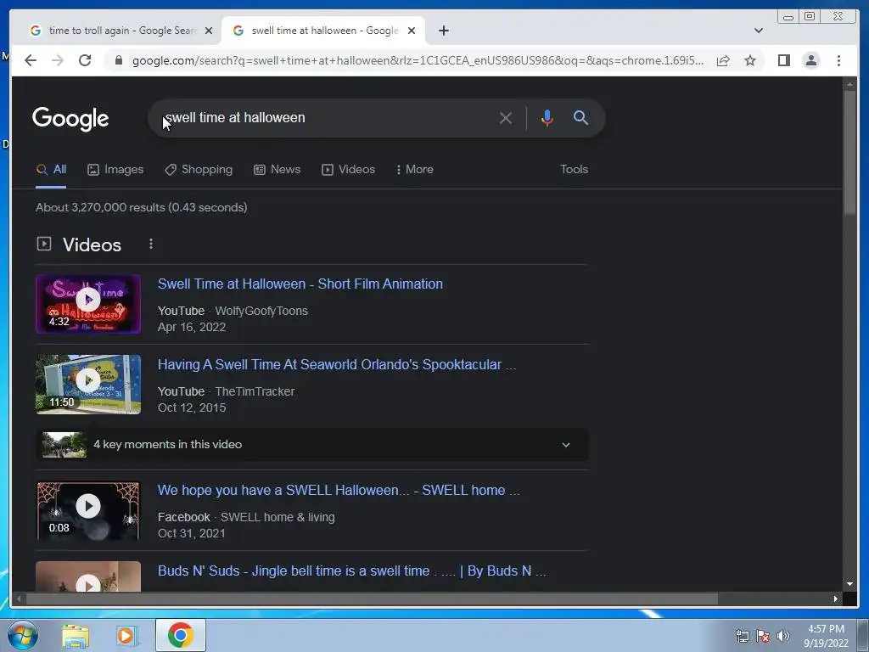Switch to News results
This screenshot has height=652, width=869.
[278, 169]
